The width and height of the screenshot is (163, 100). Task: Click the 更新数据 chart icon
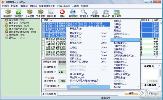pos(51,13)
